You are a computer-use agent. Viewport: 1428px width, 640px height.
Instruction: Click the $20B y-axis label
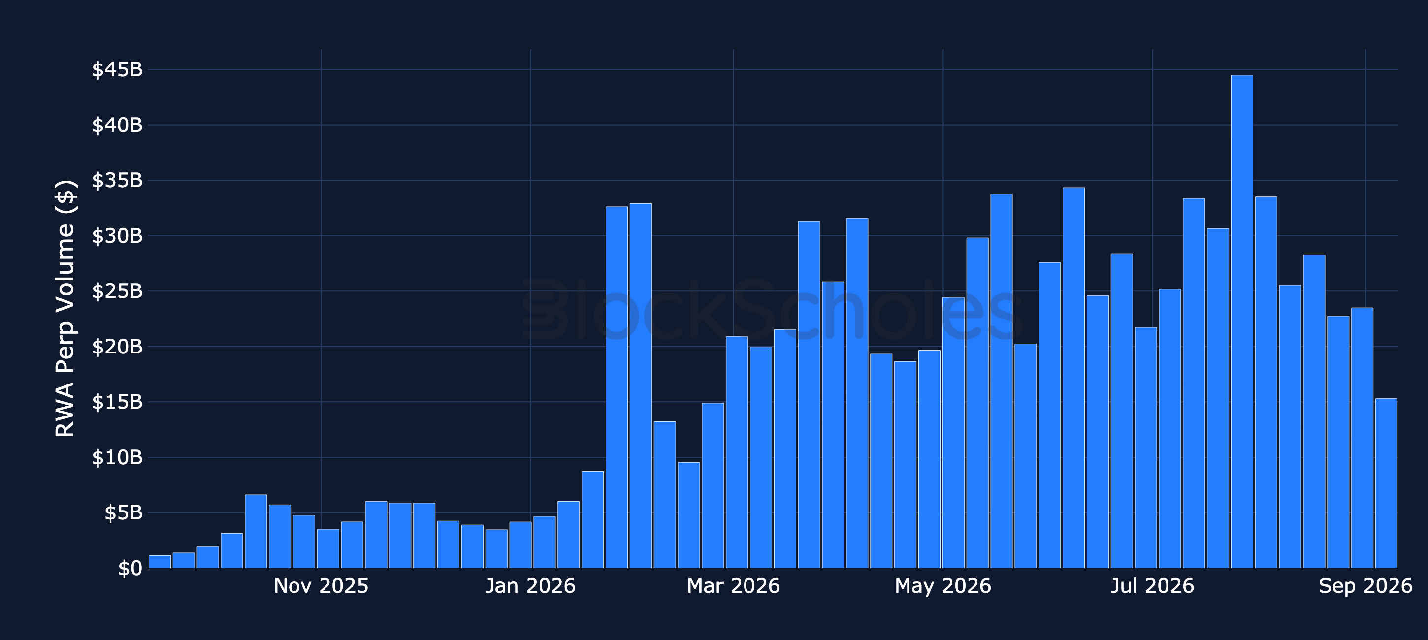tap(117, 347)
